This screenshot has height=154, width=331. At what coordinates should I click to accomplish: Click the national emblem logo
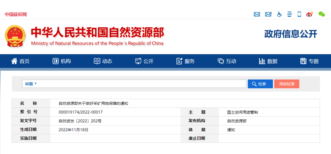[x=15, y=36]
